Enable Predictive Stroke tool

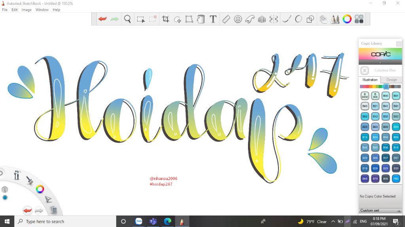click(x=298, y=19)
